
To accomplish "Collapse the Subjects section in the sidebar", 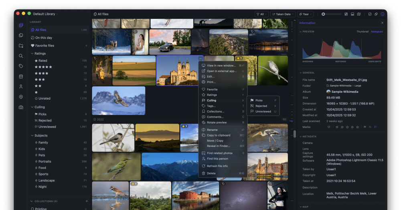I will (x=32, y=136).
